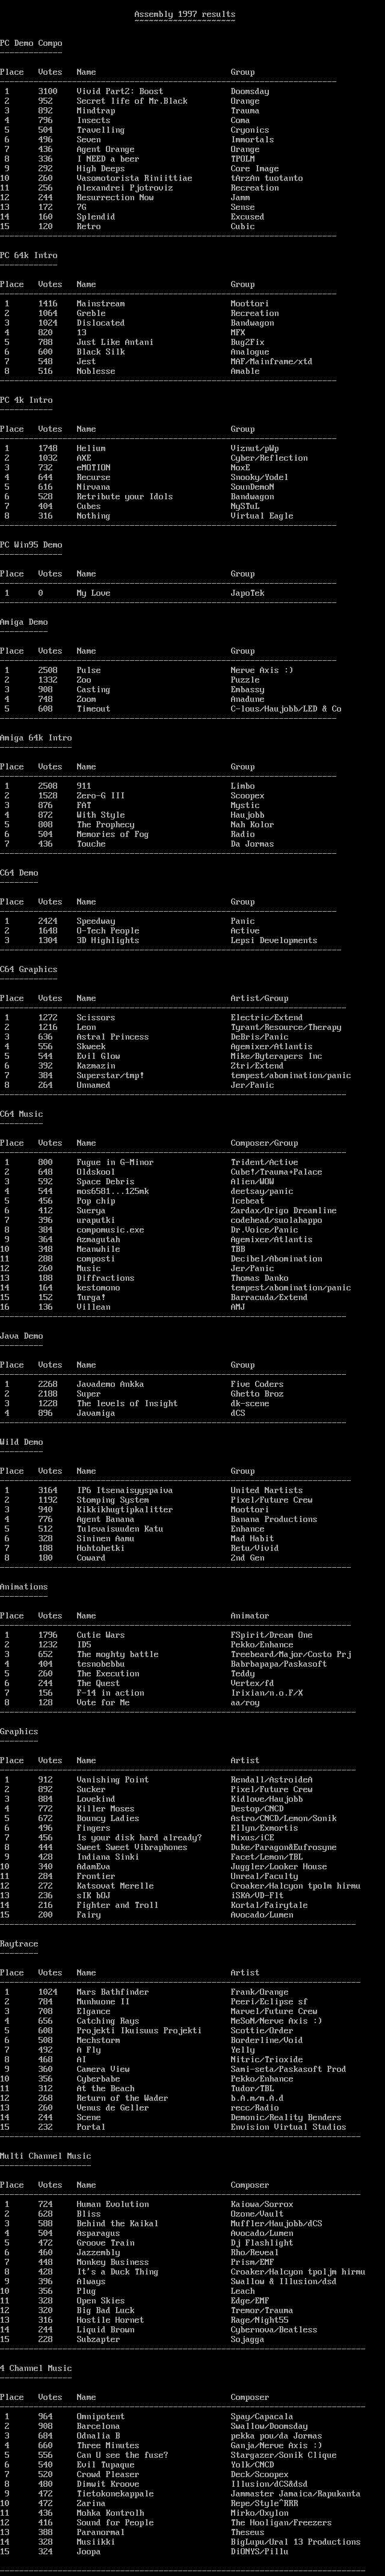Click the 'PC 4k Intro' heading
The image size is (385, 2576).
click(26, 400)
